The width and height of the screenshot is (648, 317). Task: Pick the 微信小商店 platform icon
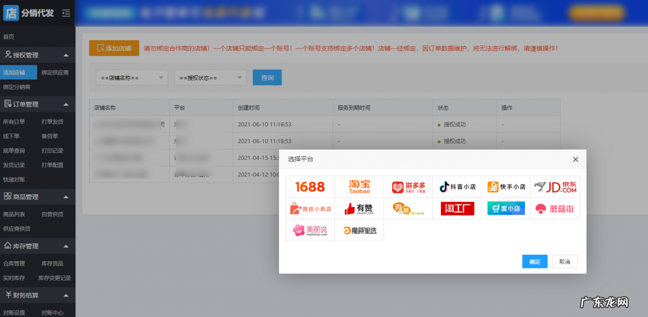point(310,208)
